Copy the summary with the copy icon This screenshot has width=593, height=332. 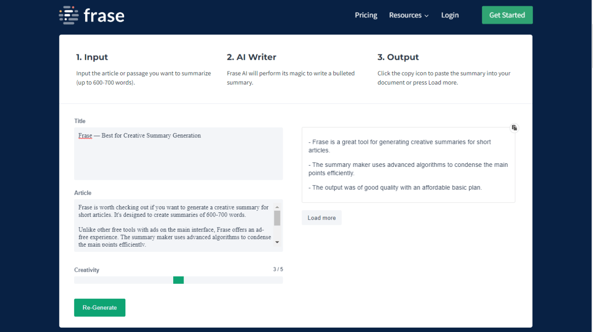(514, 128)
